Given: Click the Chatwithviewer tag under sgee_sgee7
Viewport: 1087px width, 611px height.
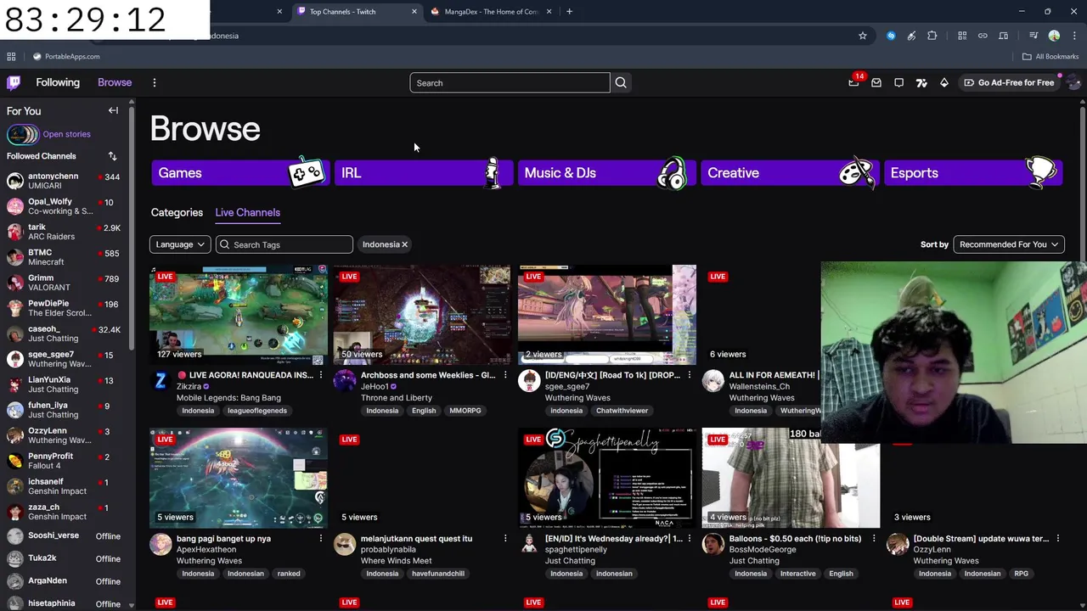Looking at the screenshot, I should pos(622,411).
